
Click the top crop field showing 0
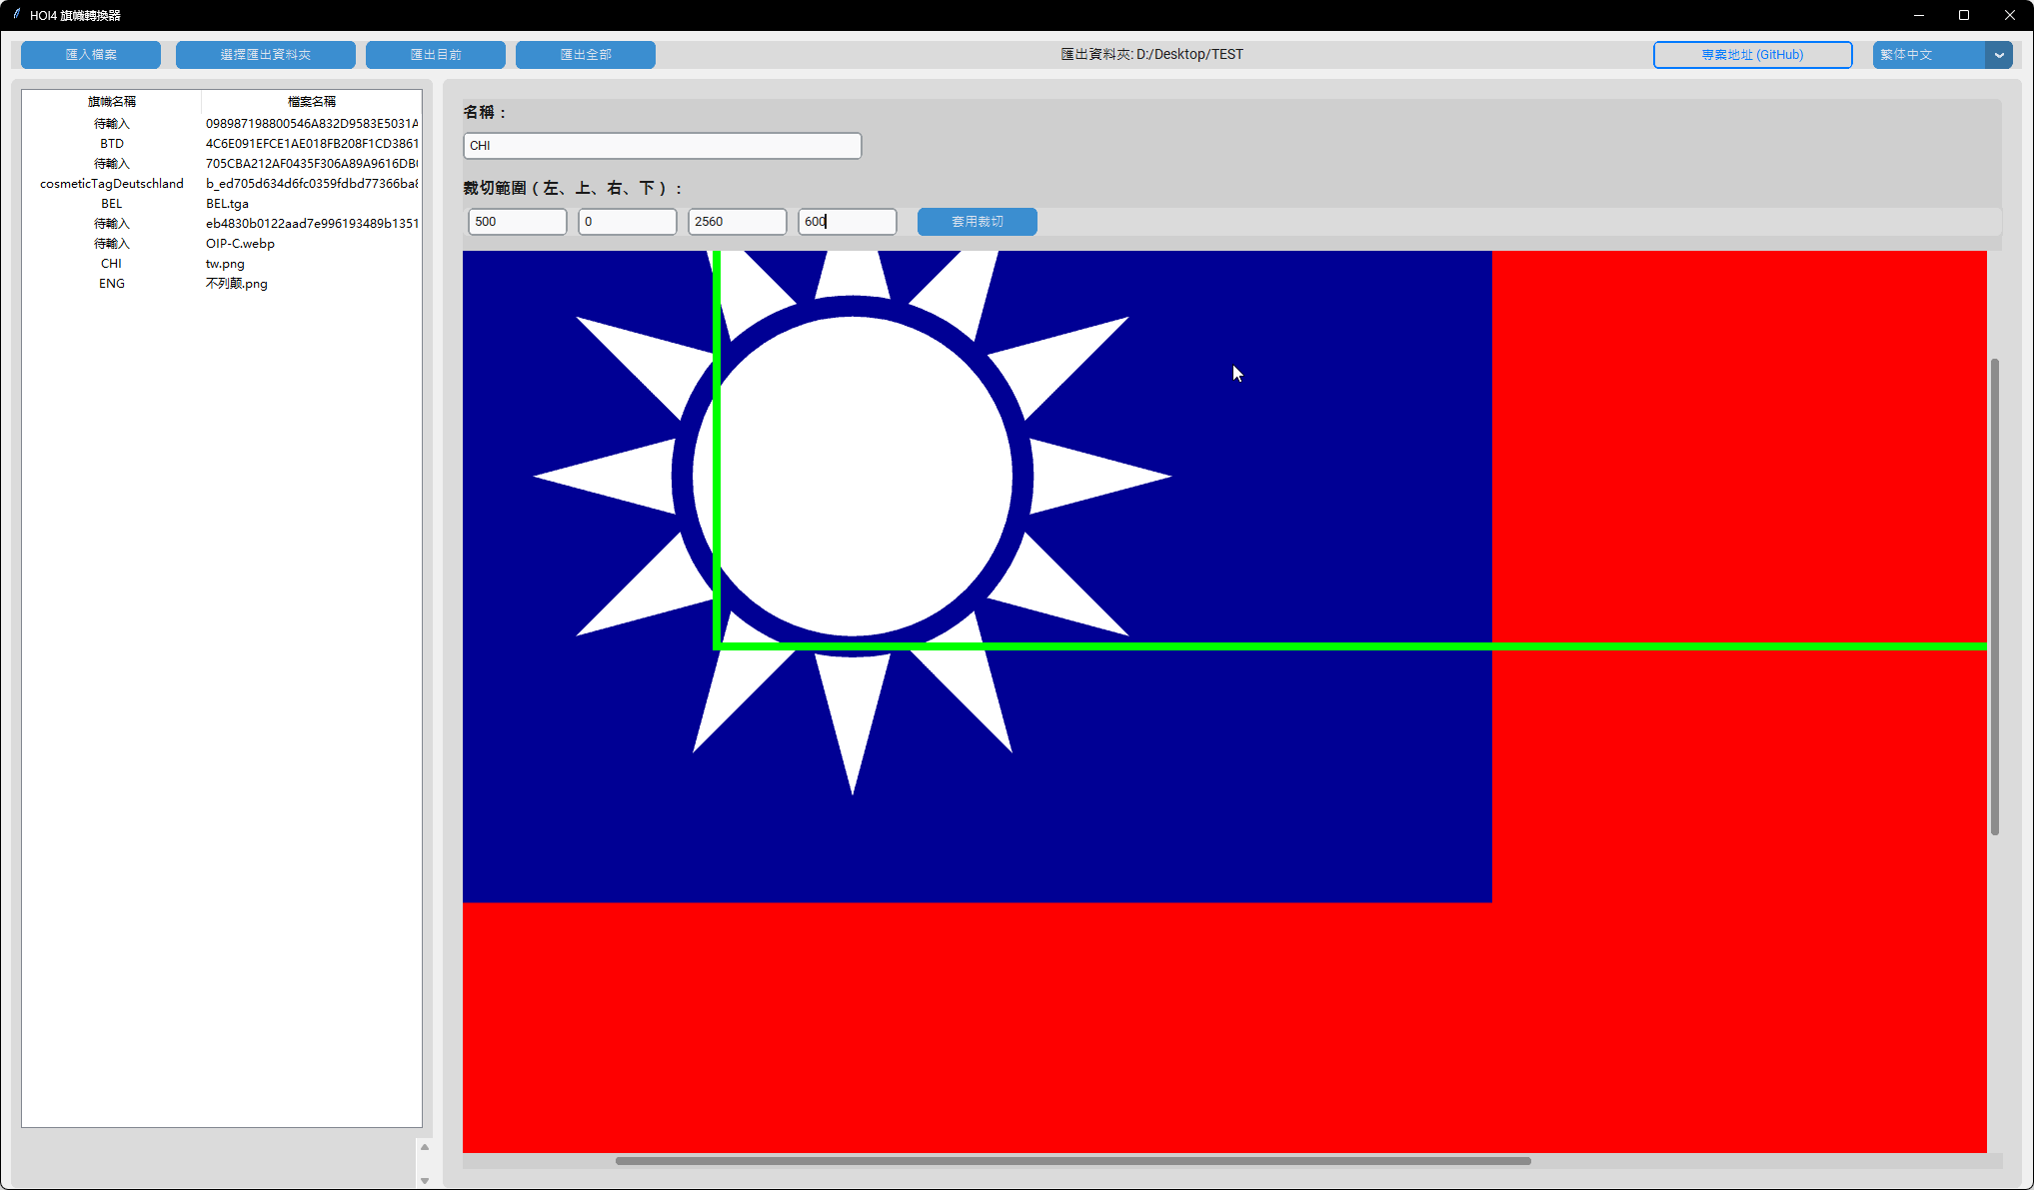coord(627,222)
